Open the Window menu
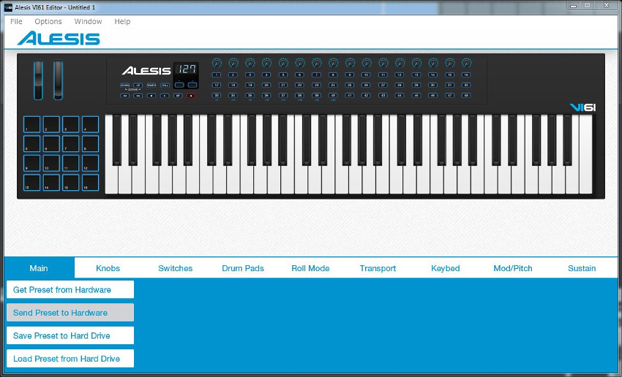The image size is (622, 377). point(88,21)
